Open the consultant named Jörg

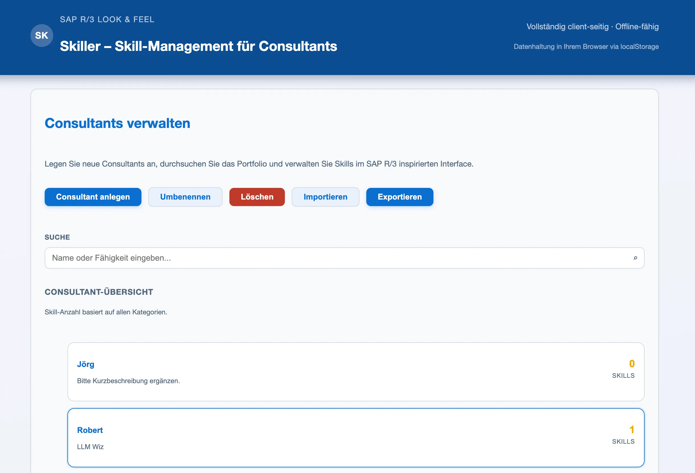click(86, 364)
